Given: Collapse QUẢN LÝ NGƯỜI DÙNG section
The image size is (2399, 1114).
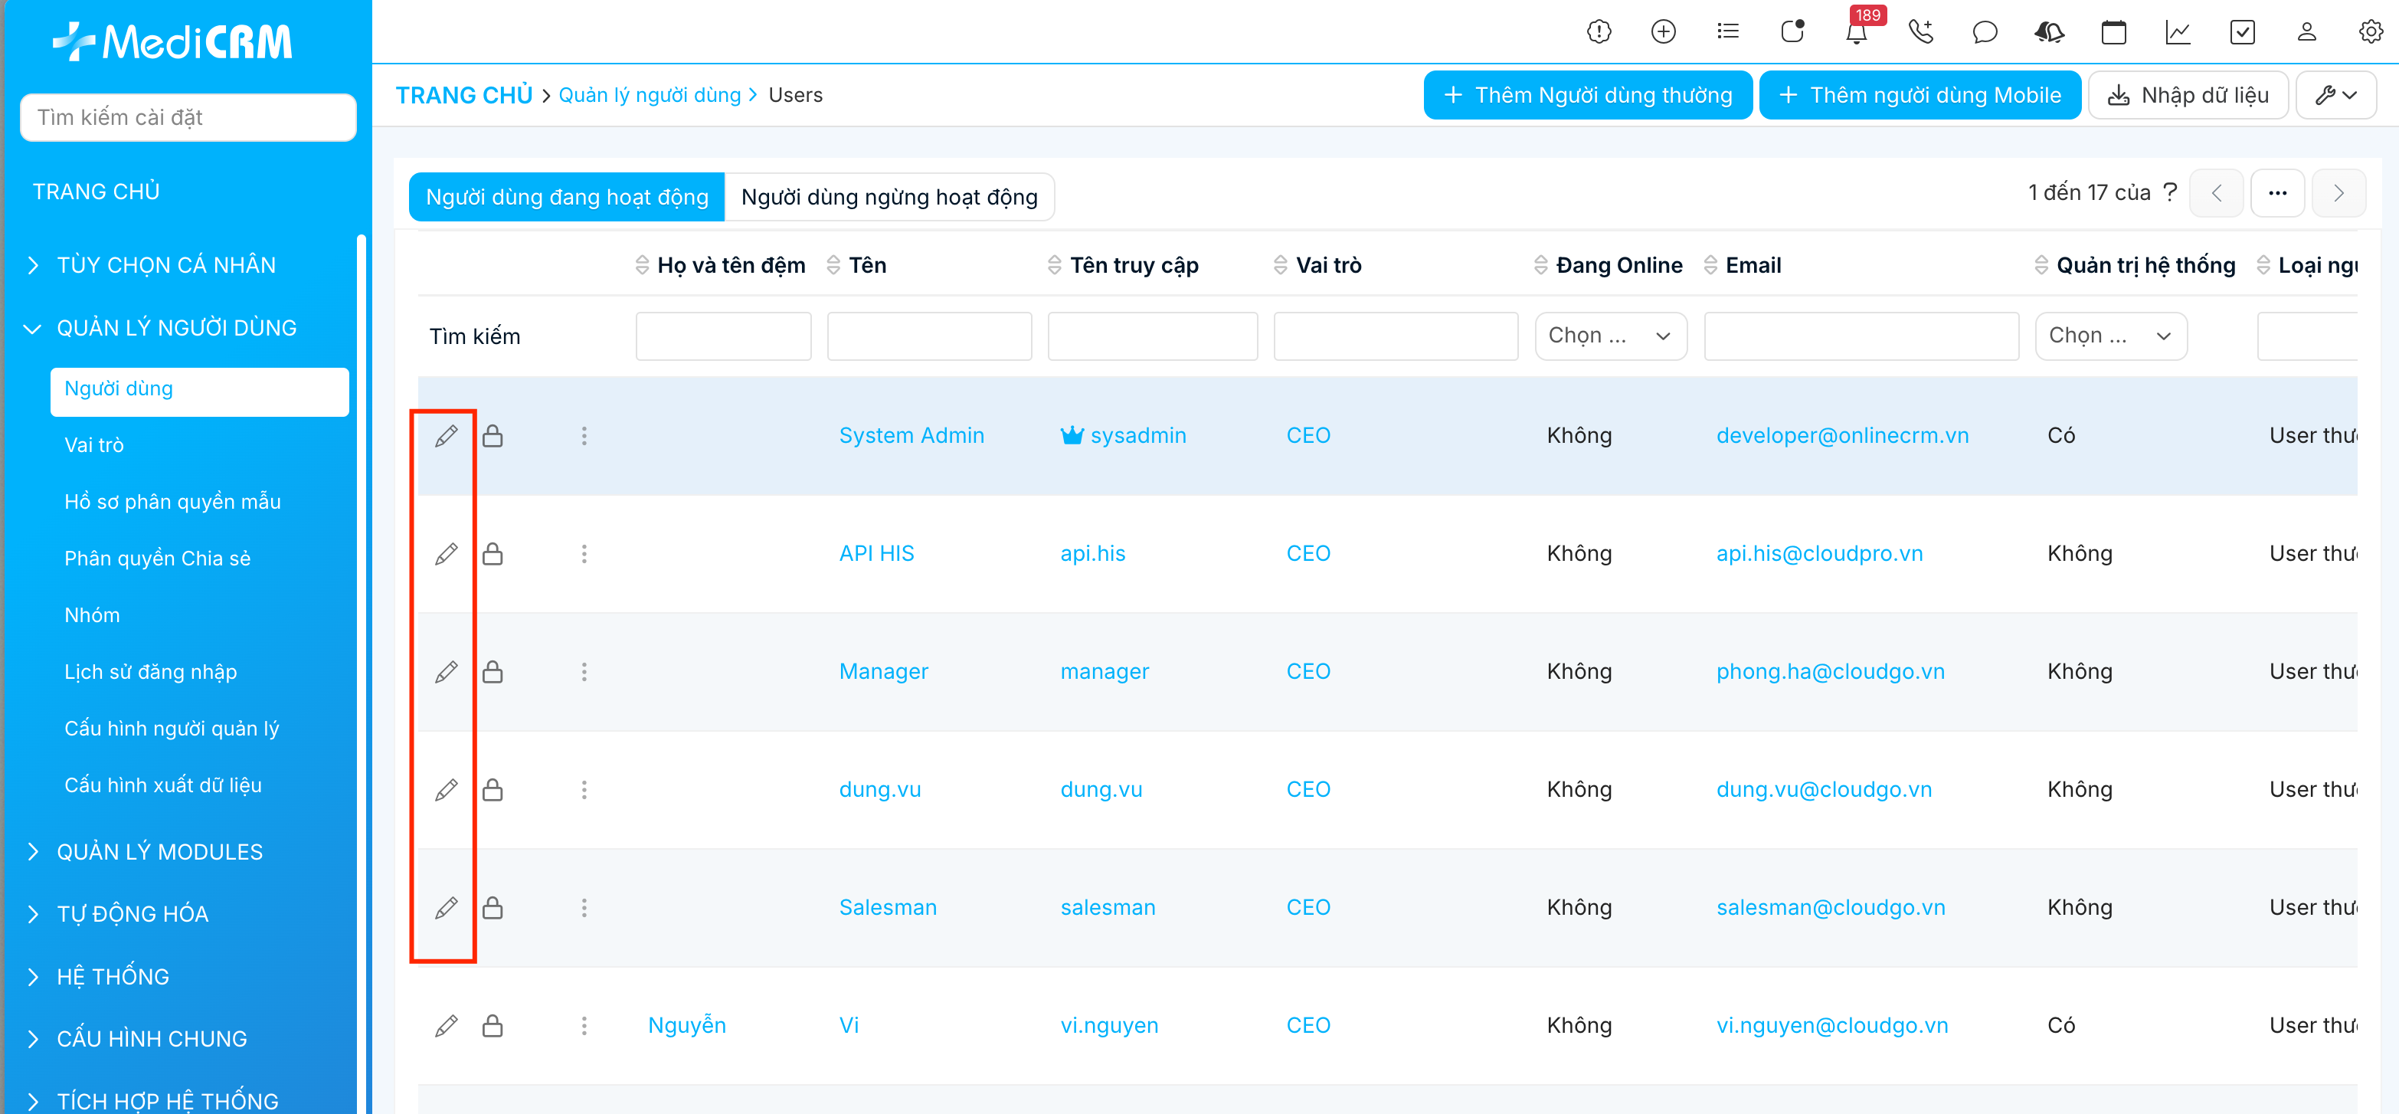Looking at the screenshot, I should click(176, 328).
